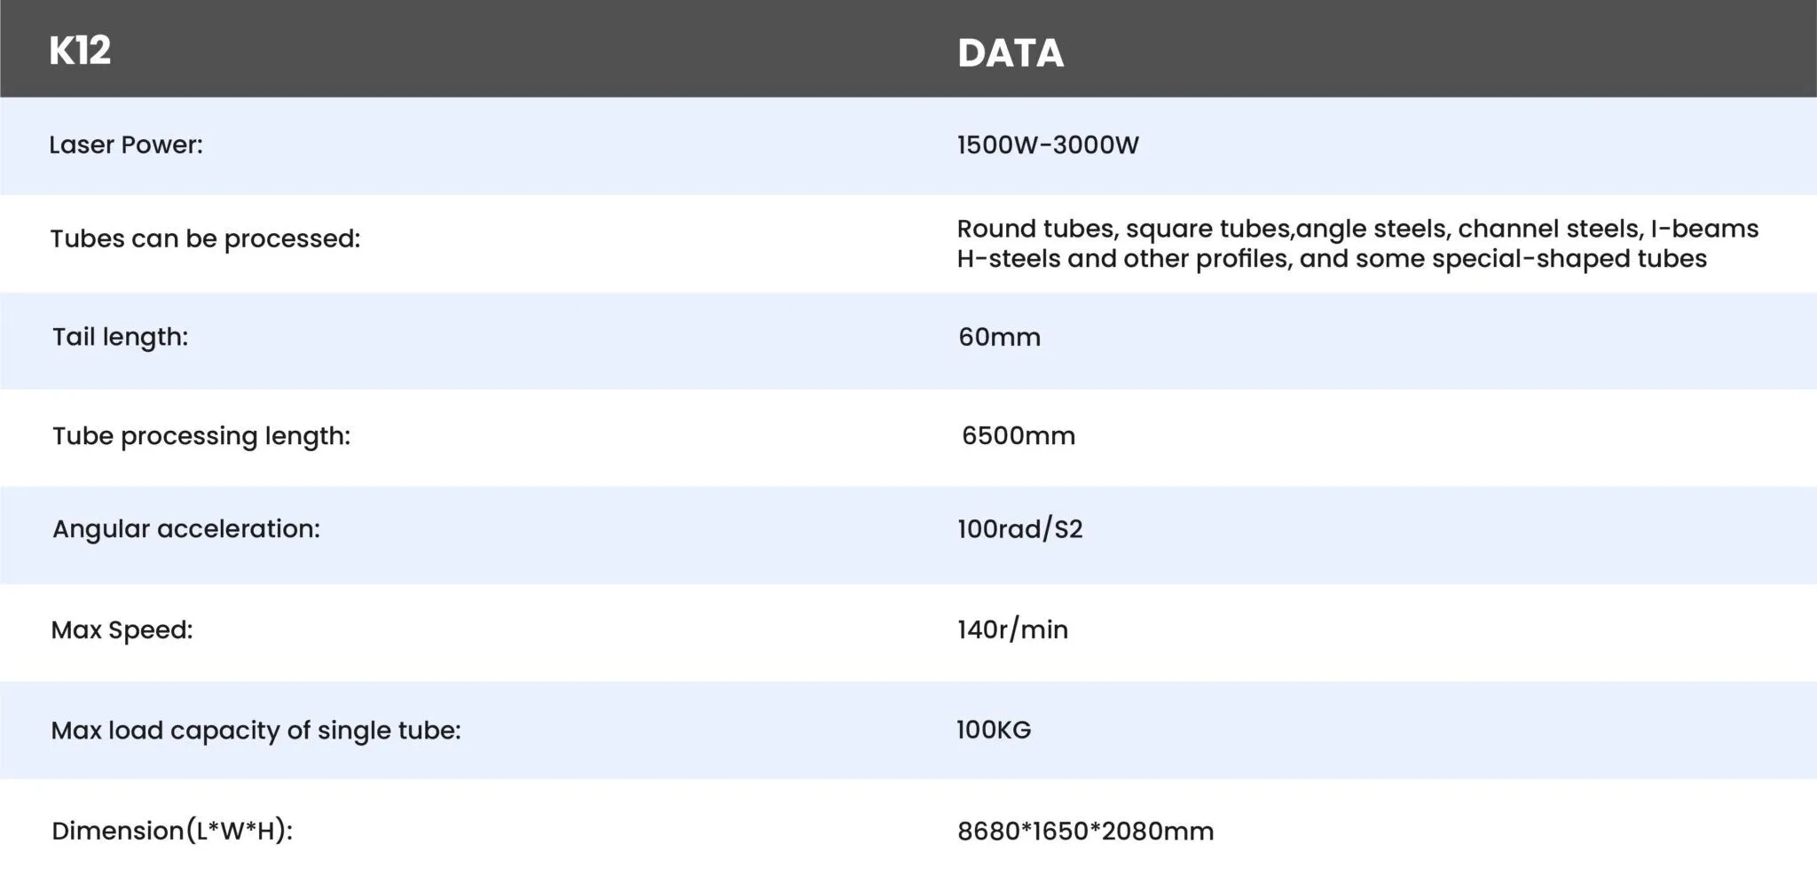1817x875 pixels.
Task: Click the 6500mm value
Action: coord(1019,435)
